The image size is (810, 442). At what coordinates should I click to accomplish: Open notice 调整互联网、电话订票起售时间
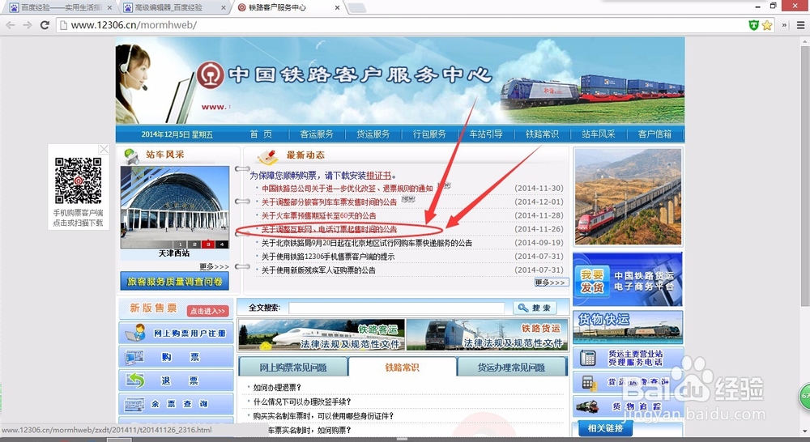pyautogui.click(x=329, y=229)
